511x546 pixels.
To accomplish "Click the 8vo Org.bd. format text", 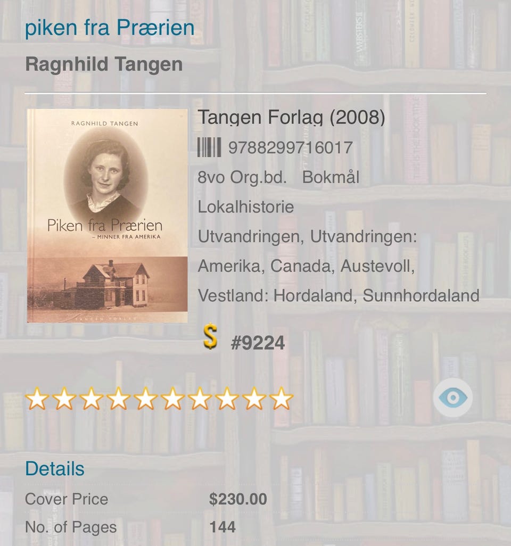I will tap(242, 177).
